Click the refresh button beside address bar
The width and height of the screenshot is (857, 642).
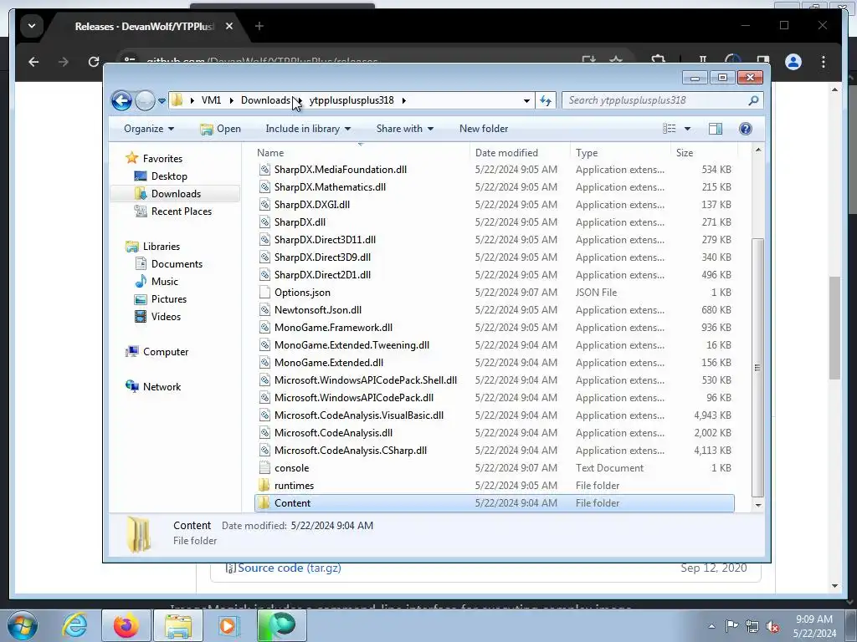tap(546, 100)
